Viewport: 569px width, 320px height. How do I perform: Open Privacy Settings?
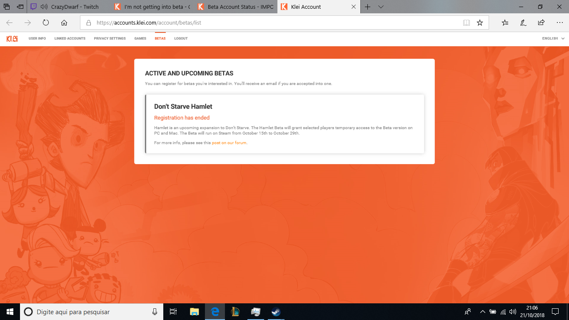coord(110,38)
